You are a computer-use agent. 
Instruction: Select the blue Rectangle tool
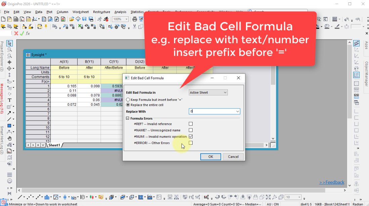(9, 126)
